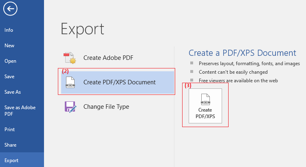Screen dimensions: 306x167
Task: Open the Save As page
Action: (13, 92)
